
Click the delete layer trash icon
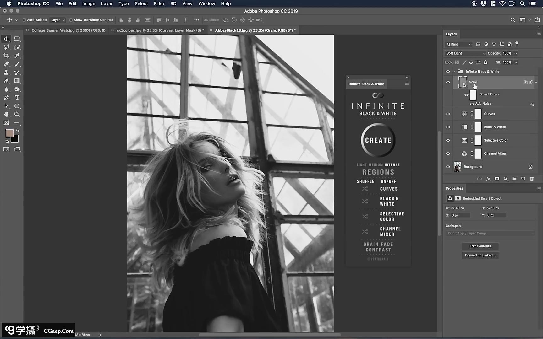(532, 179)
